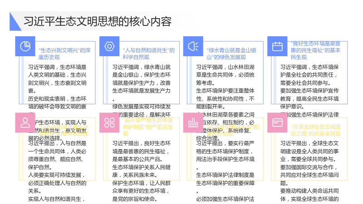Click the paragraph starting 习近平强调，山水林田湖
Image resolution: width=363 pixels, height=204 pixels.
225,75
